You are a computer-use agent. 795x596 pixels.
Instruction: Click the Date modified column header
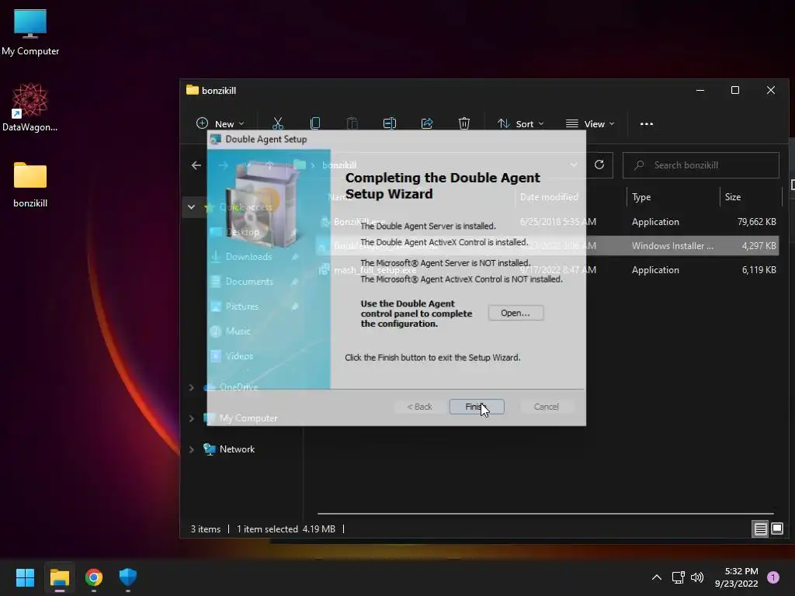(549, 196)
